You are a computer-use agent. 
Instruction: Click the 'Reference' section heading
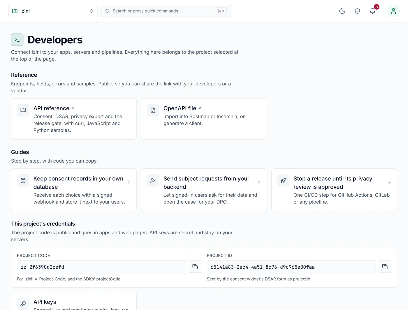tap(24, 75)
